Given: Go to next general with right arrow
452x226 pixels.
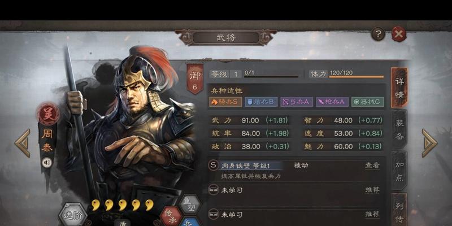Looking at the screenshot, I should [429, 143].
